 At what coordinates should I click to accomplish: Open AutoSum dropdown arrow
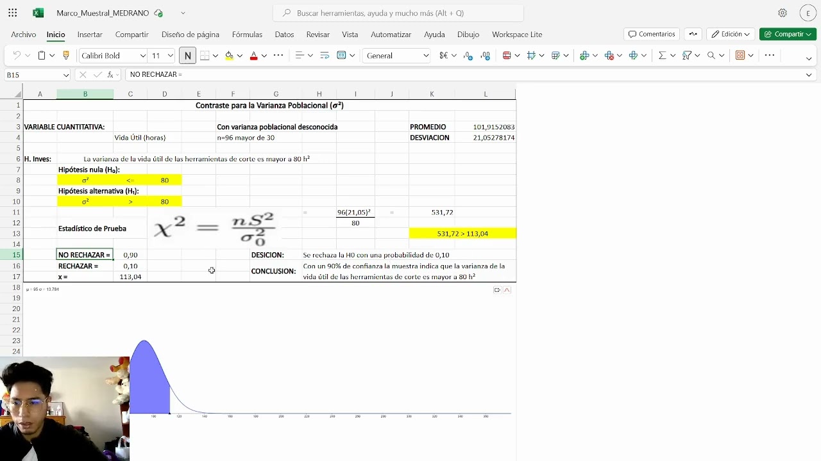pos(672,56)
